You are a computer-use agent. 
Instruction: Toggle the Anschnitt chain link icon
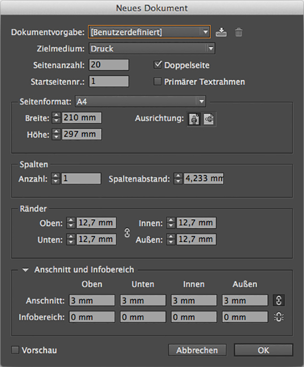tap(279, 300)
